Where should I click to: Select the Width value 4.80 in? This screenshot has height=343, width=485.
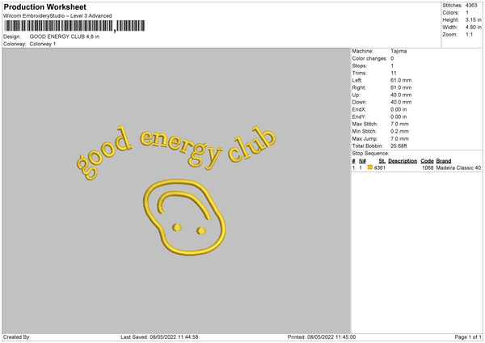473,28
